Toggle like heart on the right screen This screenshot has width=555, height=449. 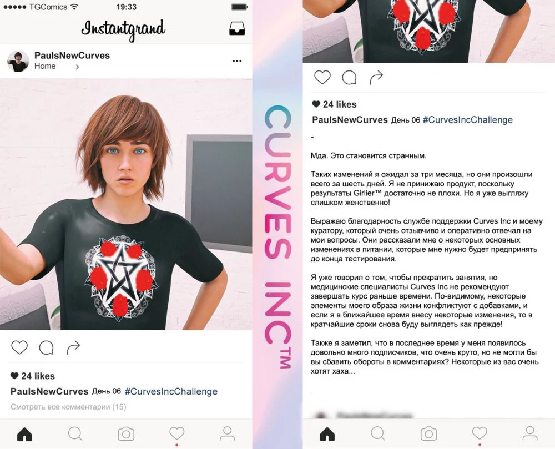[x=322, y=77]
